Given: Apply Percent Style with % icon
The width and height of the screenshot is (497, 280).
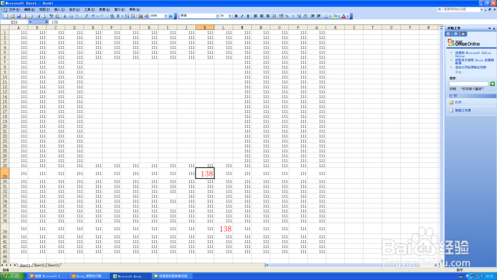Looking at the screenshot, I should point(287,16).
